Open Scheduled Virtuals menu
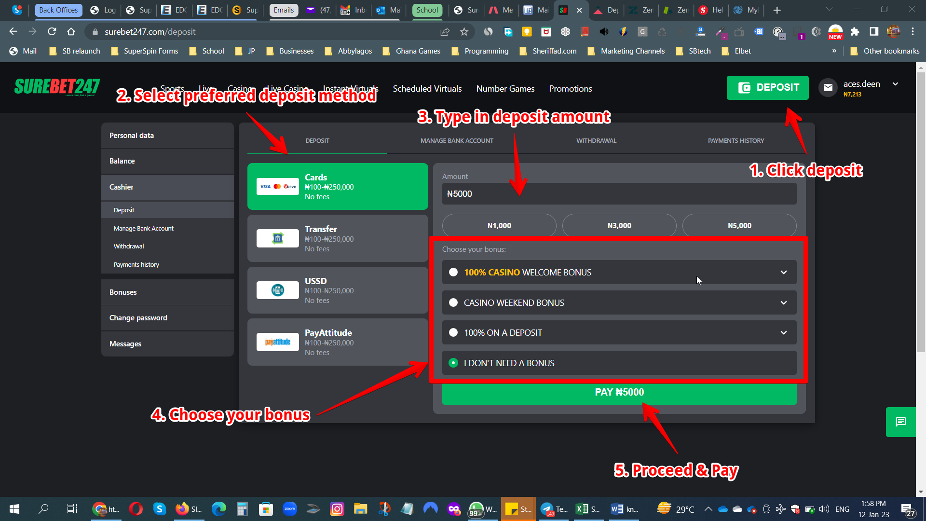The width and height of the screenshot is (926, 521). (427, 89)
